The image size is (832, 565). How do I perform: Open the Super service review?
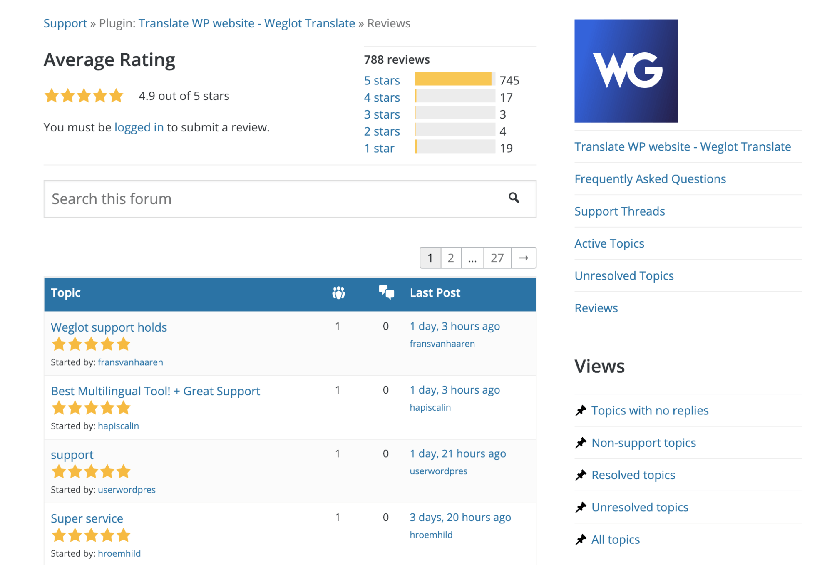tap(87, 518)
